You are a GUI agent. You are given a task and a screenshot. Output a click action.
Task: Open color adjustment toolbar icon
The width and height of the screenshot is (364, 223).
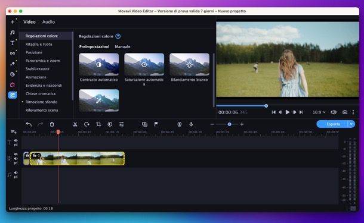point(110,124)
